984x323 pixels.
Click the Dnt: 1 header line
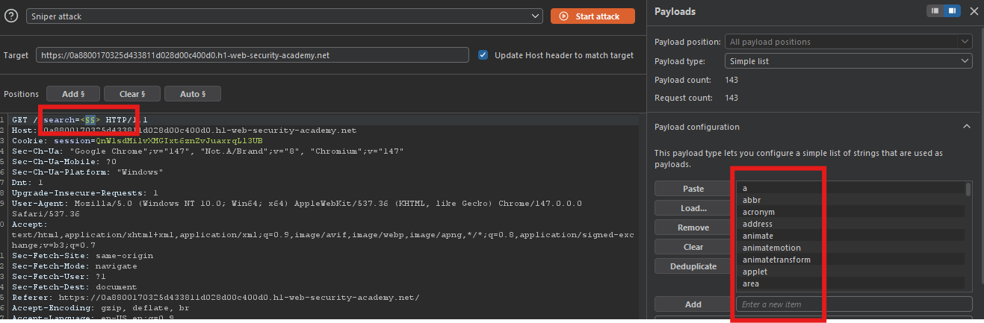pos(28,182)
